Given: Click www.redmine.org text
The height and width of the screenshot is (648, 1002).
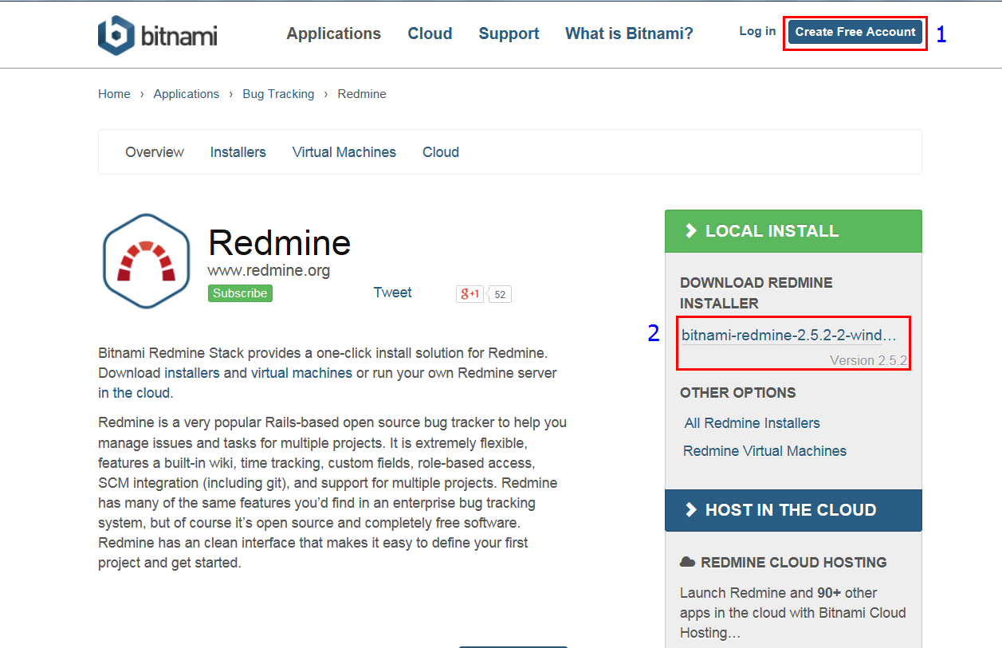Looking at the screenshot, I should 269,270.
